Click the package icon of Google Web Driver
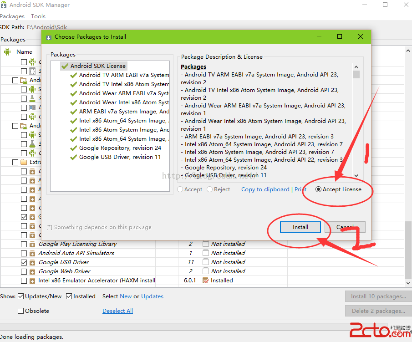 [x=32, y=272]
